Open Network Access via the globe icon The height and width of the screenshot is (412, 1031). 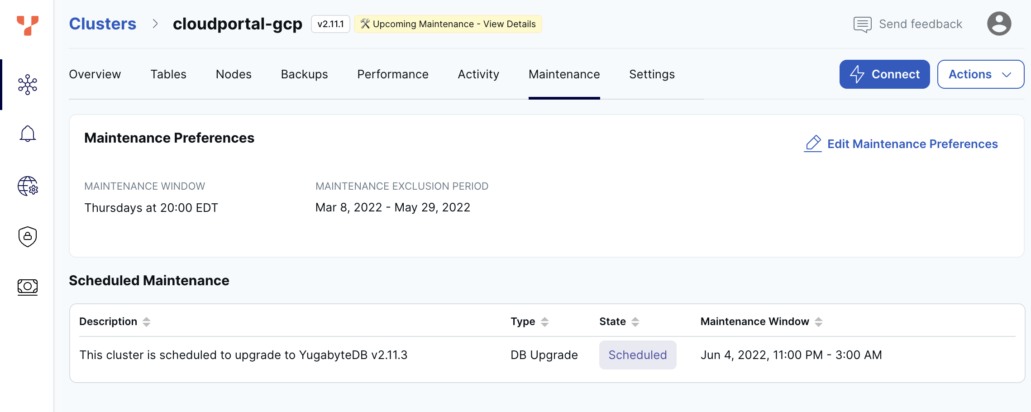pyautogui.click(x=28, y=186)
